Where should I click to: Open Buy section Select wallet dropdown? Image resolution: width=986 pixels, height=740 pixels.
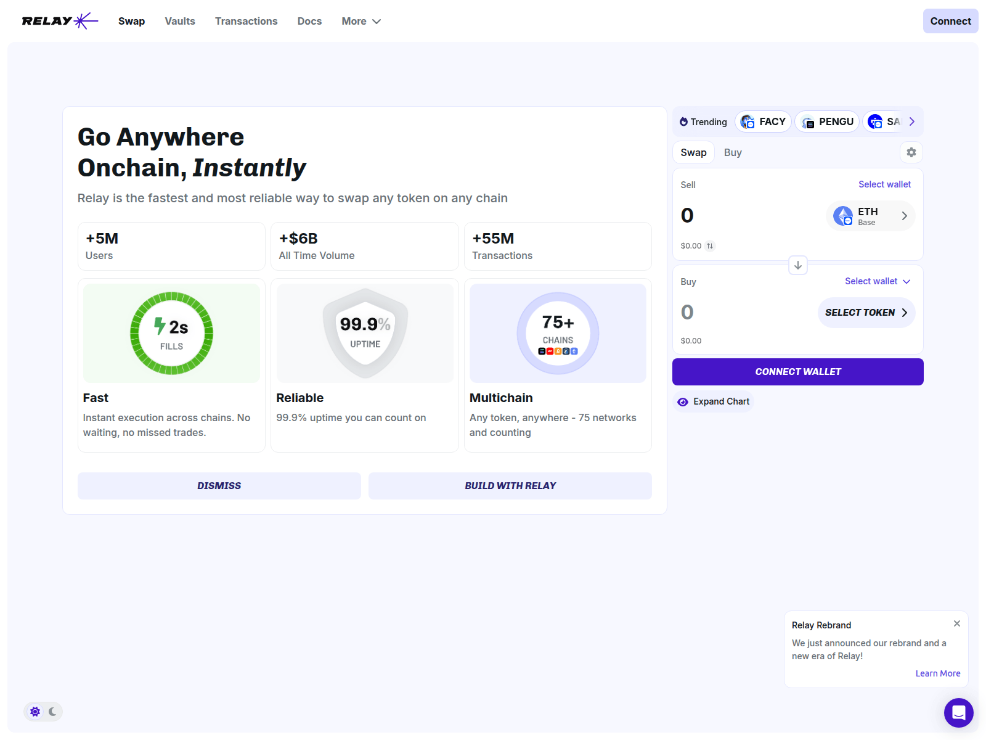pyautogui.click(x=877, y=281)
